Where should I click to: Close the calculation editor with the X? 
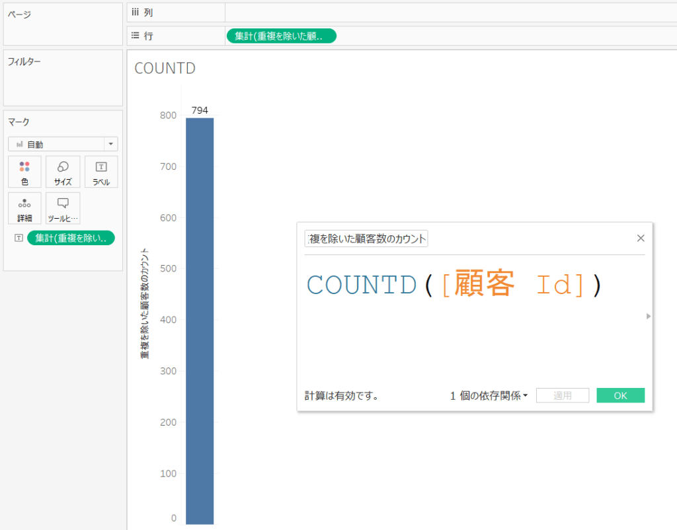pyautogui.click(x=640, y=237)
